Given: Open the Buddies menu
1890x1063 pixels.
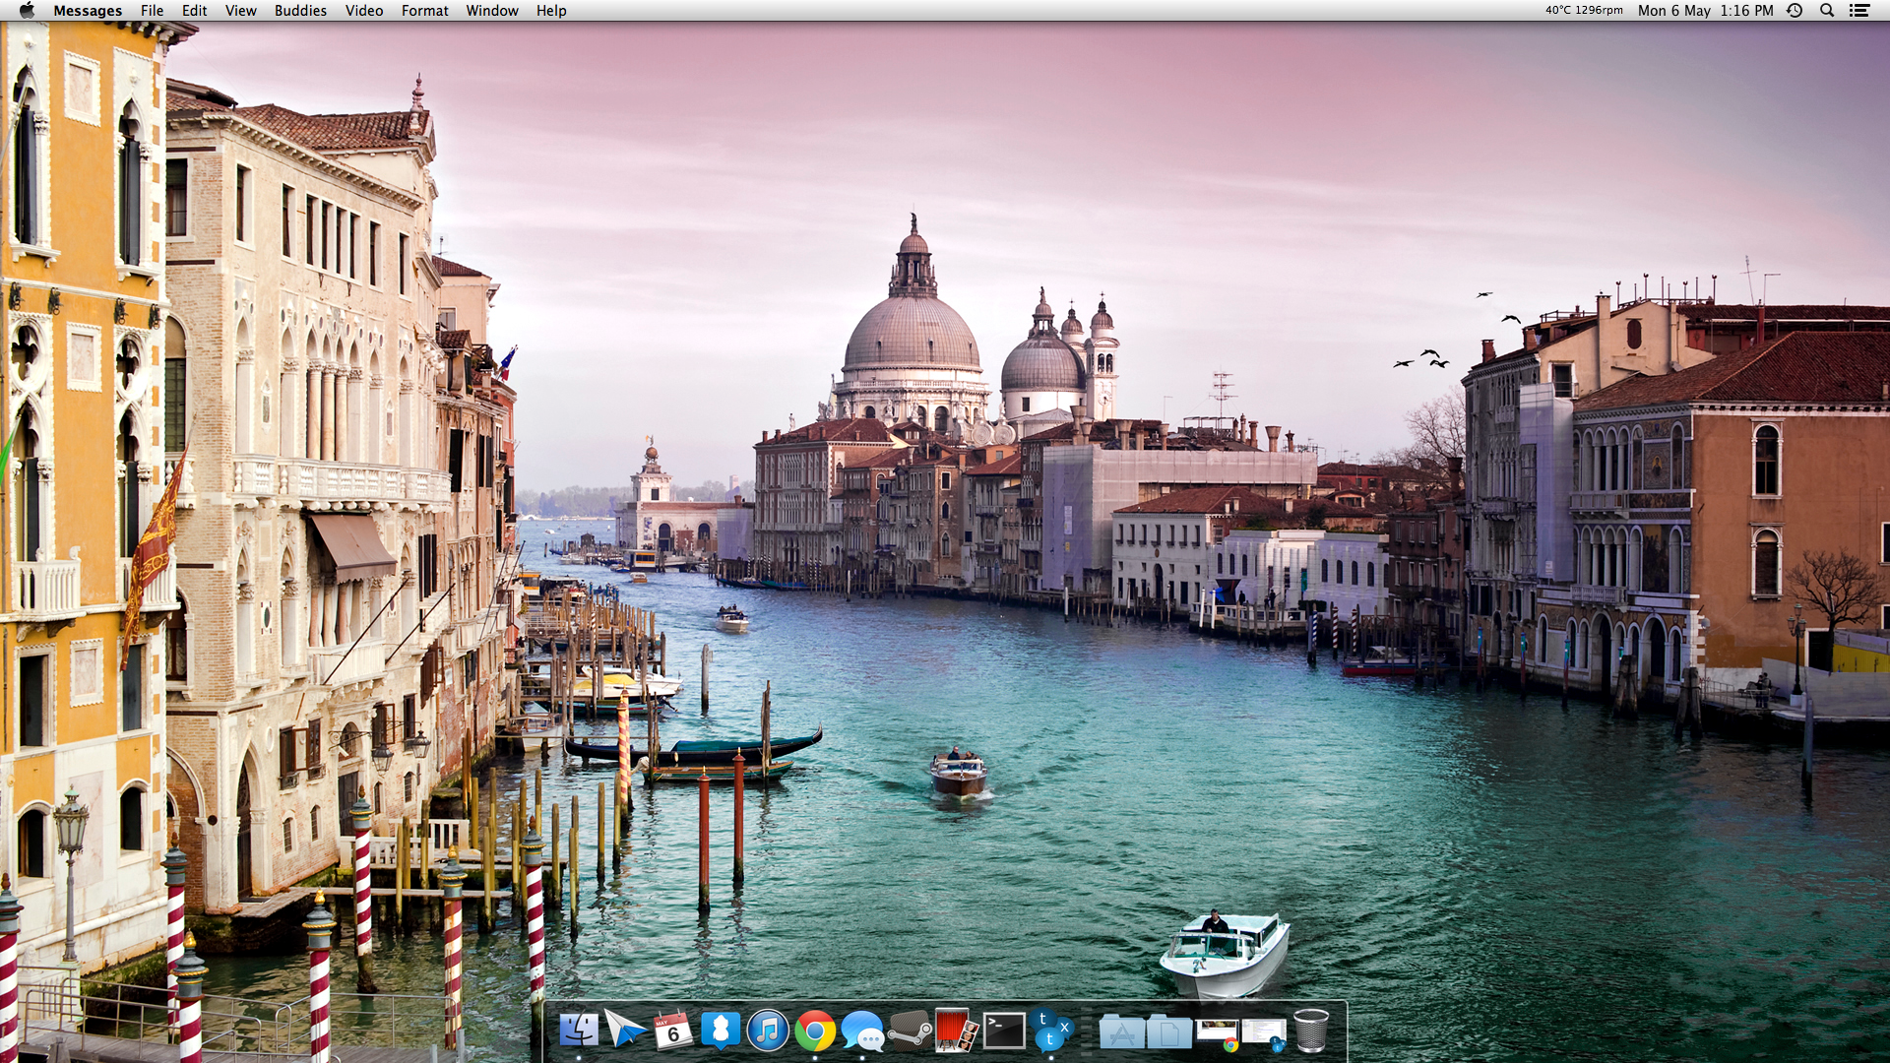Looking at the screenshot, I should click(300, 11).
